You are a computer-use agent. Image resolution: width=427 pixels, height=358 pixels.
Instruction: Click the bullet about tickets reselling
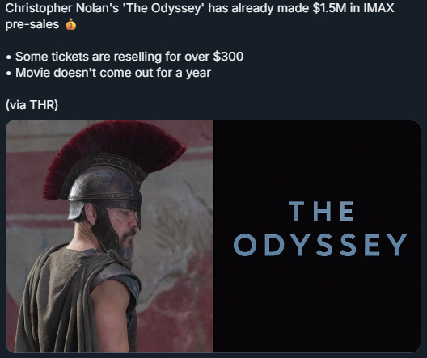(125, 57)
